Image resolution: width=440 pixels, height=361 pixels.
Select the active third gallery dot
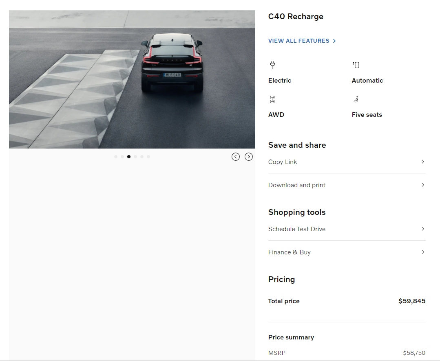coord(129,157)
